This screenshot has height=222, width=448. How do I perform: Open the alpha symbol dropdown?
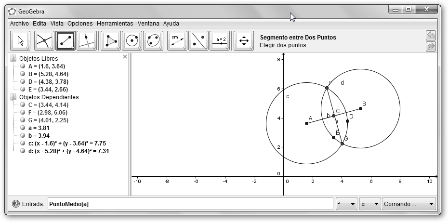(369, 204)
